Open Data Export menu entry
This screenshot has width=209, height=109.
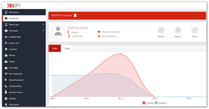(24, 105)
